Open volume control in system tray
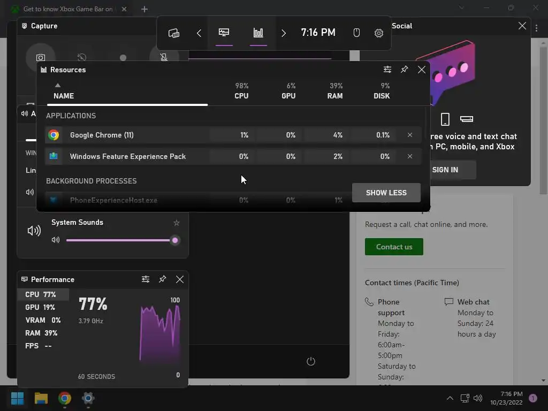 tap(478, 398)
